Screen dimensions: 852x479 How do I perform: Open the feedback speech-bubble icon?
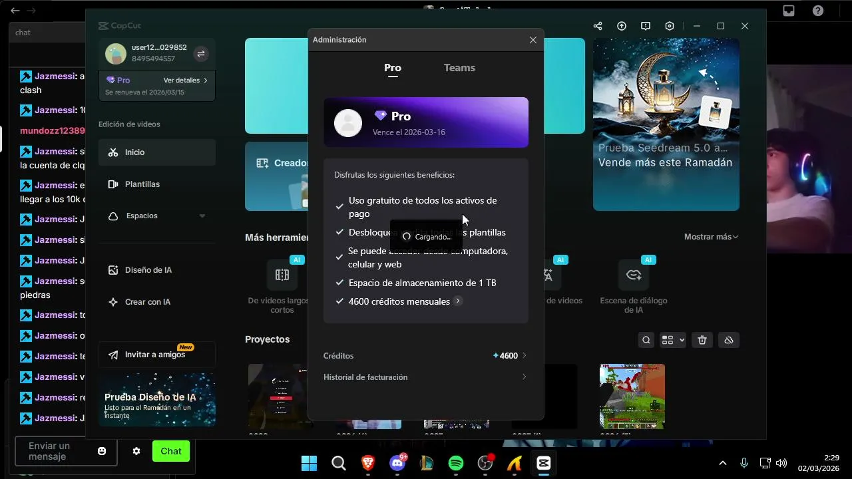coord(646,26)
